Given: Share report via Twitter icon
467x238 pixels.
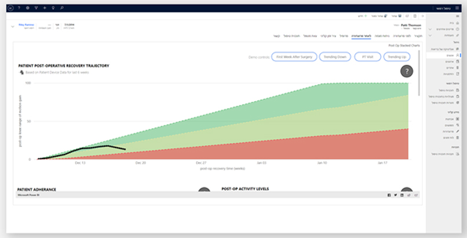Looking at the screenshot, I should [395, 195].
